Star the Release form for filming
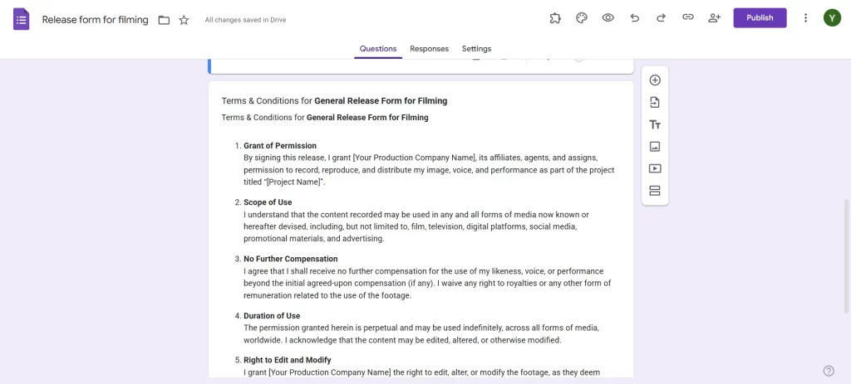 [184, 20]
